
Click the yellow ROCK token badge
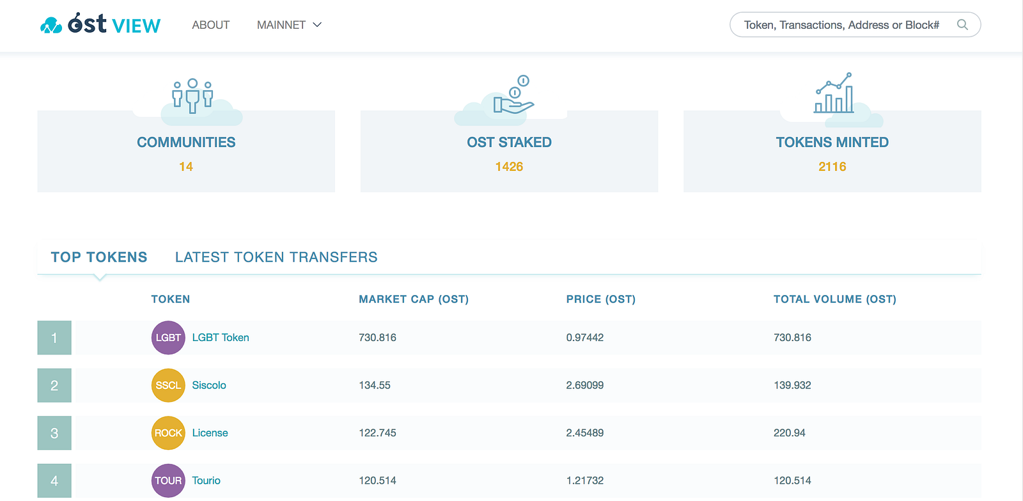coord(168,433)
